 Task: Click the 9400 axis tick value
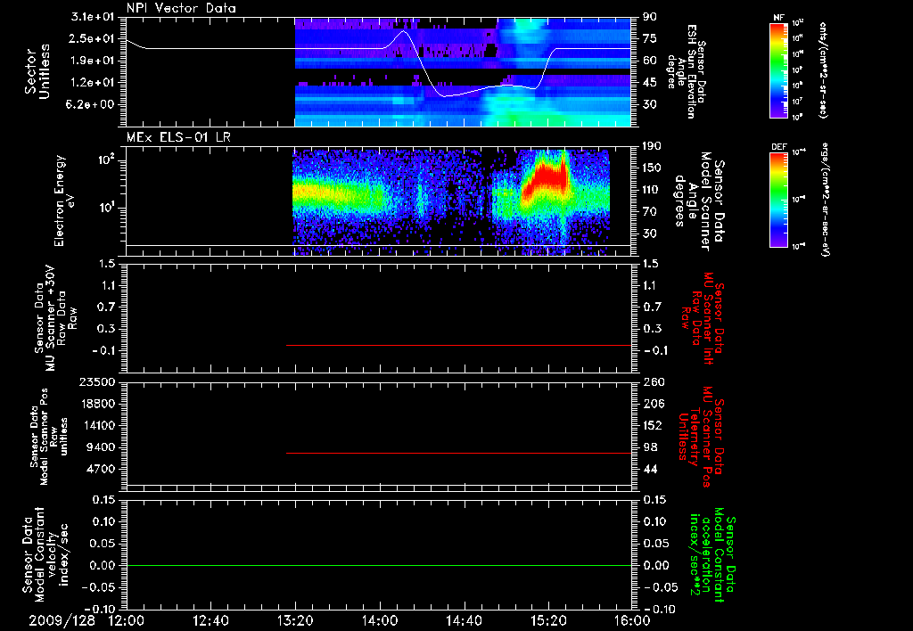coord(102,447)
